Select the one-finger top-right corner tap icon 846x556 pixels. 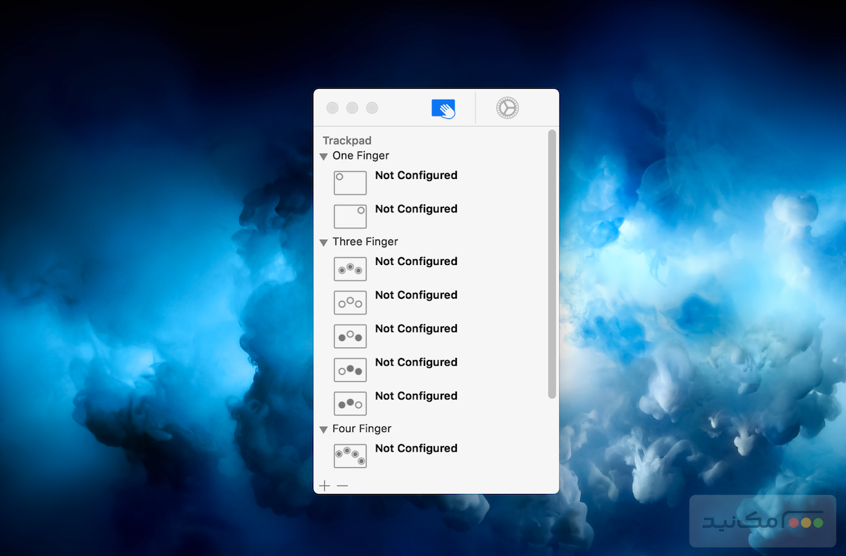click(x=350, y=216)
